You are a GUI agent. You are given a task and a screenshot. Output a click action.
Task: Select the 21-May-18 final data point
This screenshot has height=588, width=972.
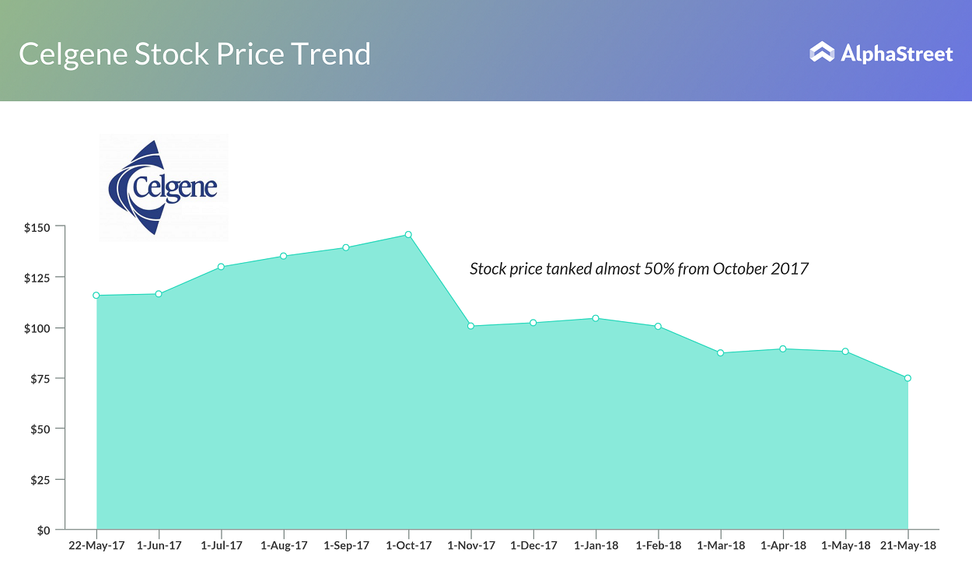coord(907,378)
